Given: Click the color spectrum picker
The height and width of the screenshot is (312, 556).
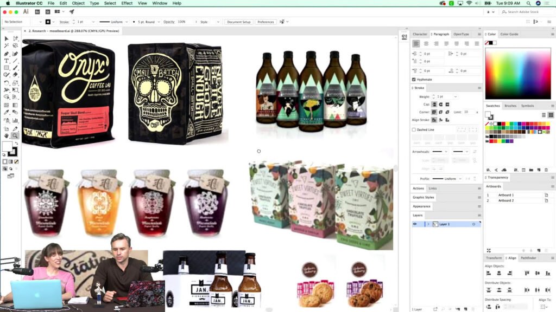Looking at the screenshot, I should tap(518, 74).
